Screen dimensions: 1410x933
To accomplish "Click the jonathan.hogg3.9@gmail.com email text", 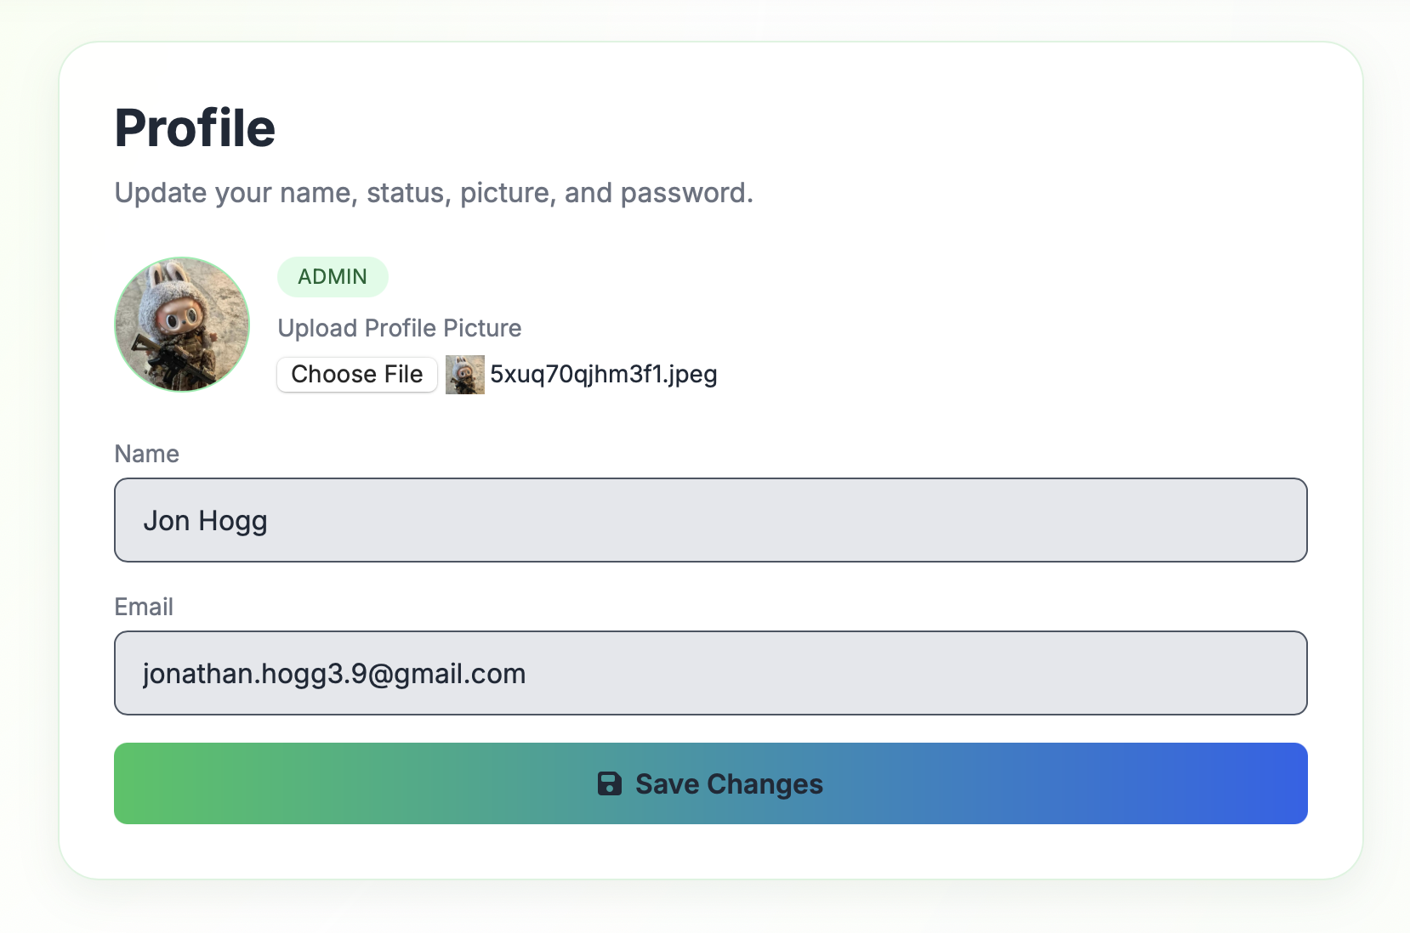I will click(x=334, y=674).
